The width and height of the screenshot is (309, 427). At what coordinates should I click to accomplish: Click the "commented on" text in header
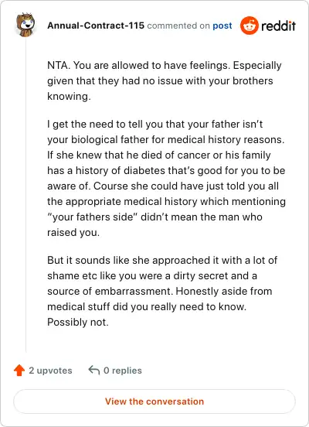(x=178, y=26)
